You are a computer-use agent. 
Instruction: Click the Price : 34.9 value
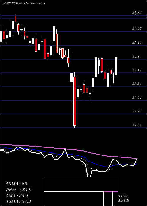coord(19,190)
